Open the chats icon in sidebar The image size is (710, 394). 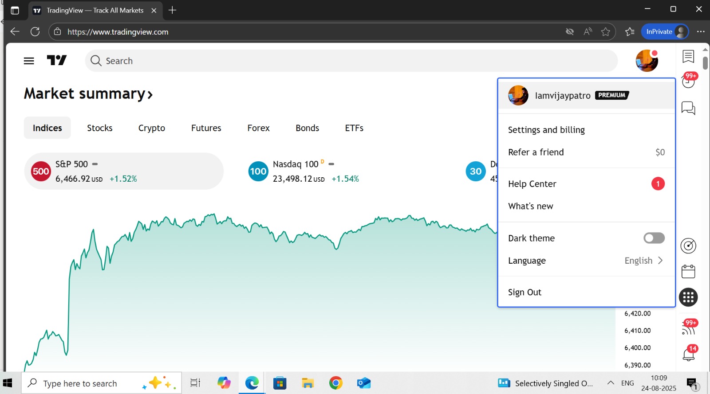click(x=688, y=108)
